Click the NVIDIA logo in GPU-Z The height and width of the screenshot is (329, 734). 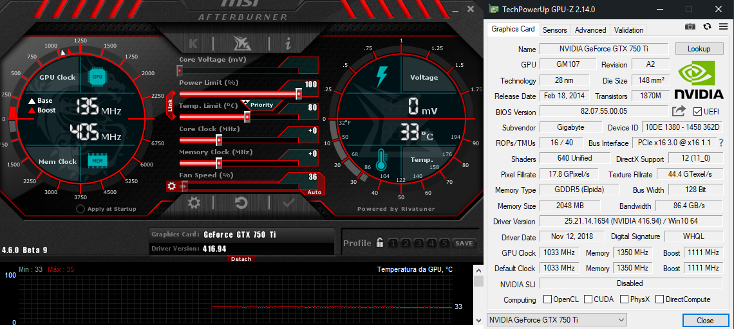[x=699, y=80]
